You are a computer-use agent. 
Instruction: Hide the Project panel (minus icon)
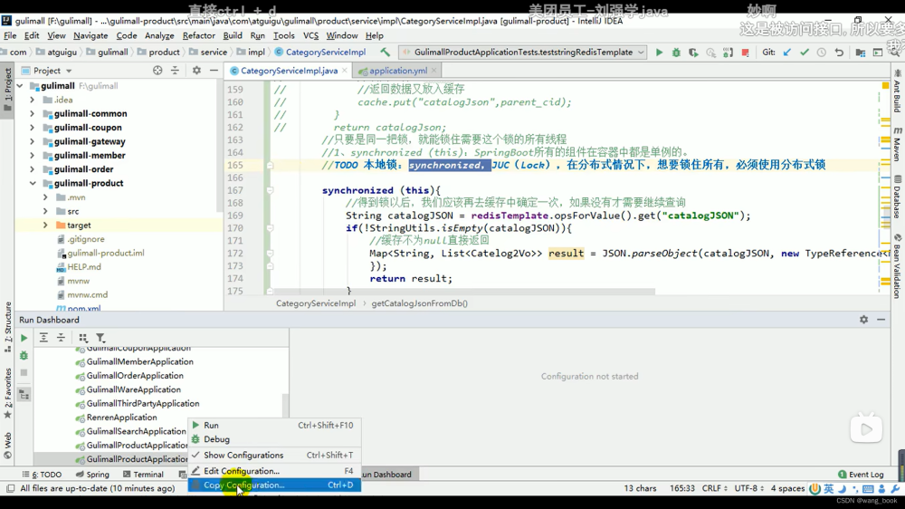click(x=214, y=71)
